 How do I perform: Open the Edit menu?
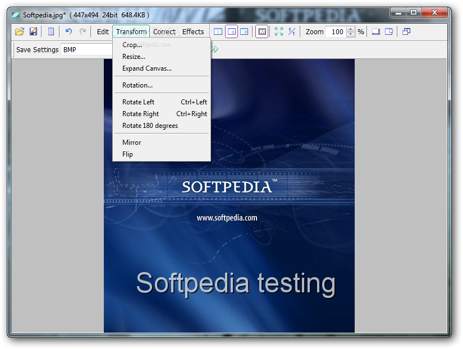pos(103,31)
